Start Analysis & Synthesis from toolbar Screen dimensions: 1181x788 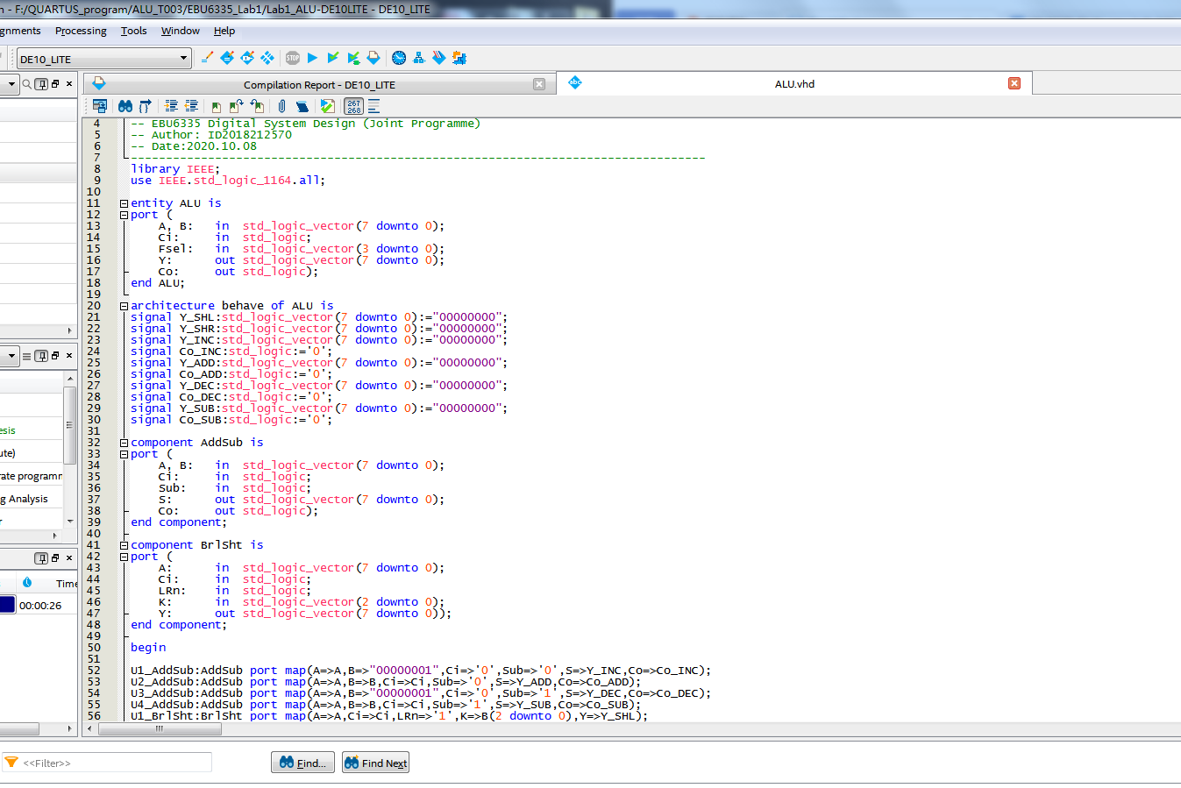coord(332,58)
